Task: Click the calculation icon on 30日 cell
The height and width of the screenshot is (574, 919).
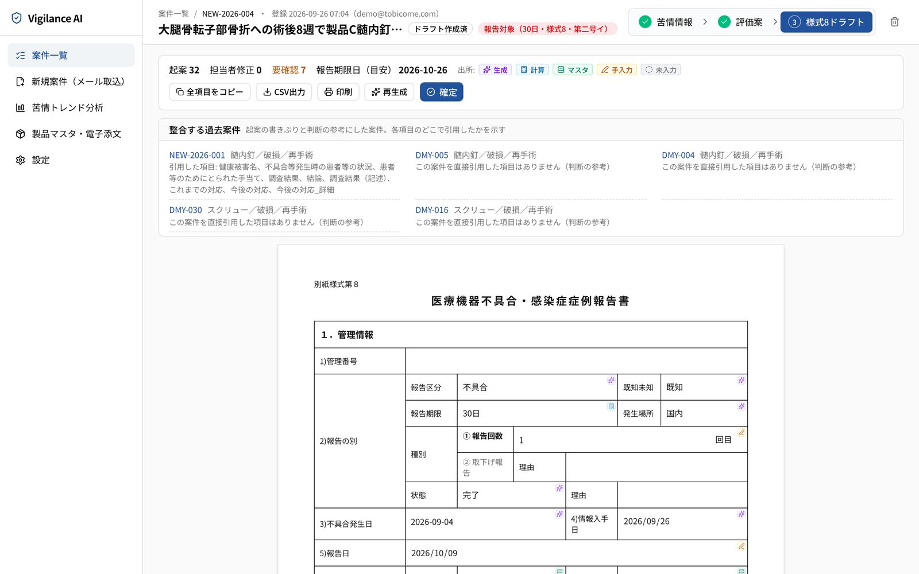Action: [611, 406]
